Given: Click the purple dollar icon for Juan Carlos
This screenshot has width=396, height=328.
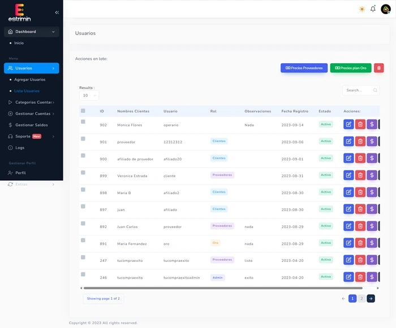Looking at the screenshot, I should pyautogui.click(x=372, y=226).
